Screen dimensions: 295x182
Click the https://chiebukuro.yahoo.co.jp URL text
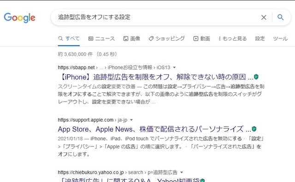91,172
